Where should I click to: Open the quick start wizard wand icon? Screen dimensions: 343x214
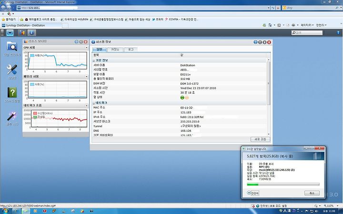(x=12, y=116)
